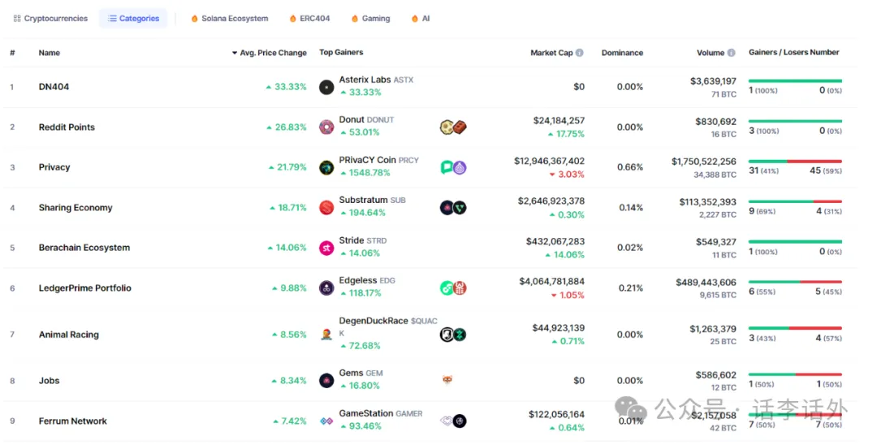
Task: Click the 0.66% dominance value
Action: (x=630, y=167)
